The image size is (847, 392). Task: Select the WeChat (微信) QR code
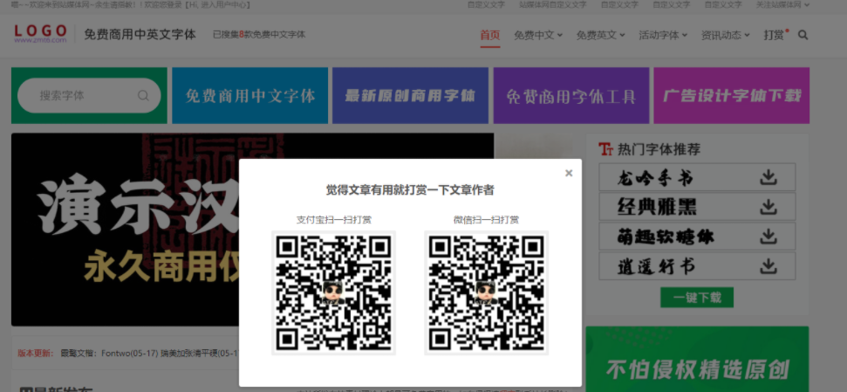click(486, 292)
